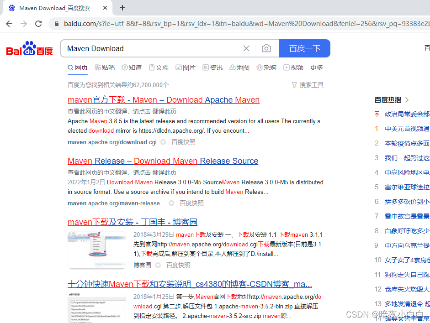Switch to the 地图 tab
The image size is (430, 323).
click(x=240, y=68)
